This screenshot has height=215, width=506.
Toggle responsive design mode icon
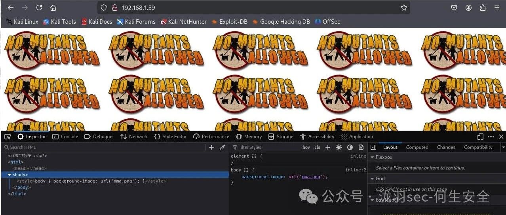click(480, 137)
